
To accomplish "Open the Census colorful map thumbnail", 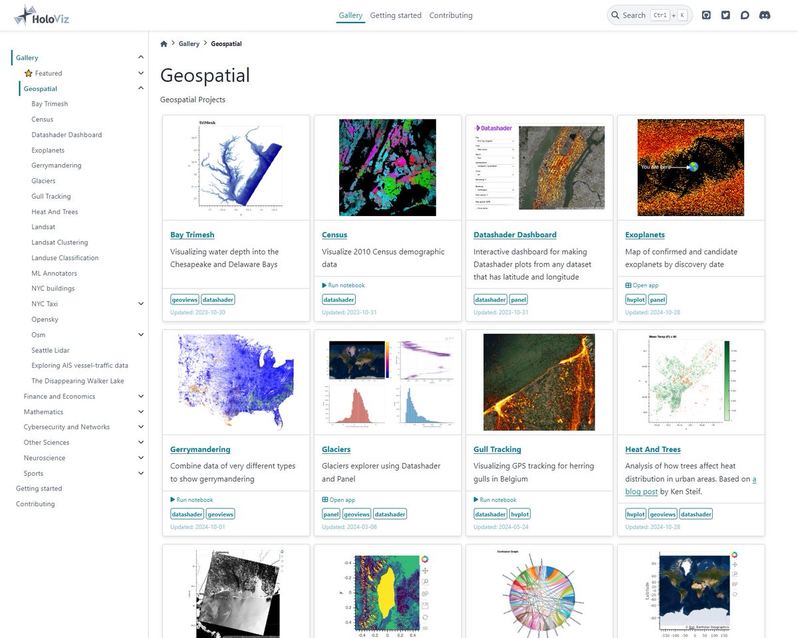I will (x=388, y=167).
